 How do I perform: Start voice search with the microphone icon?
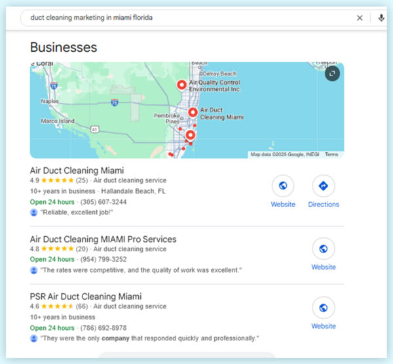tap(381, 18)
